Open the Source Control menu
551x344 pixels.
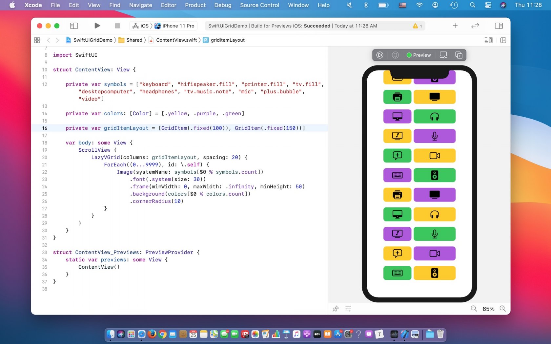pyautogui.click(x=259, y=5)
